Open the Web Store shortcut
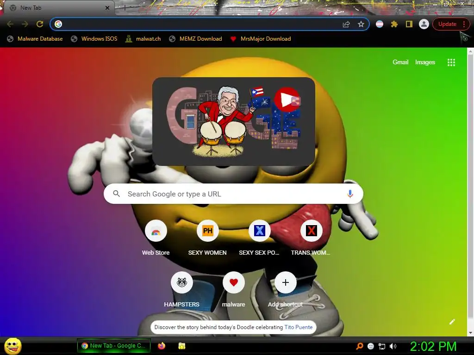The width and height of the screenshot is (474, 355). click(x=156, y=231)
